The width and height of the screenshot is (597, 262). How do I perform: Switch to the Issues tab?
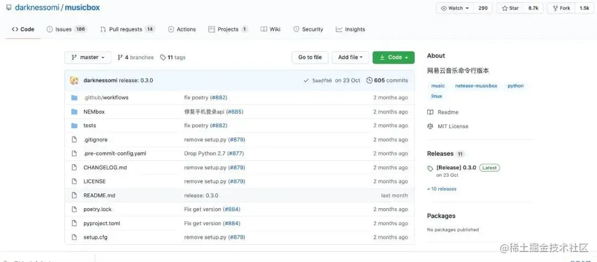[67, 29]
